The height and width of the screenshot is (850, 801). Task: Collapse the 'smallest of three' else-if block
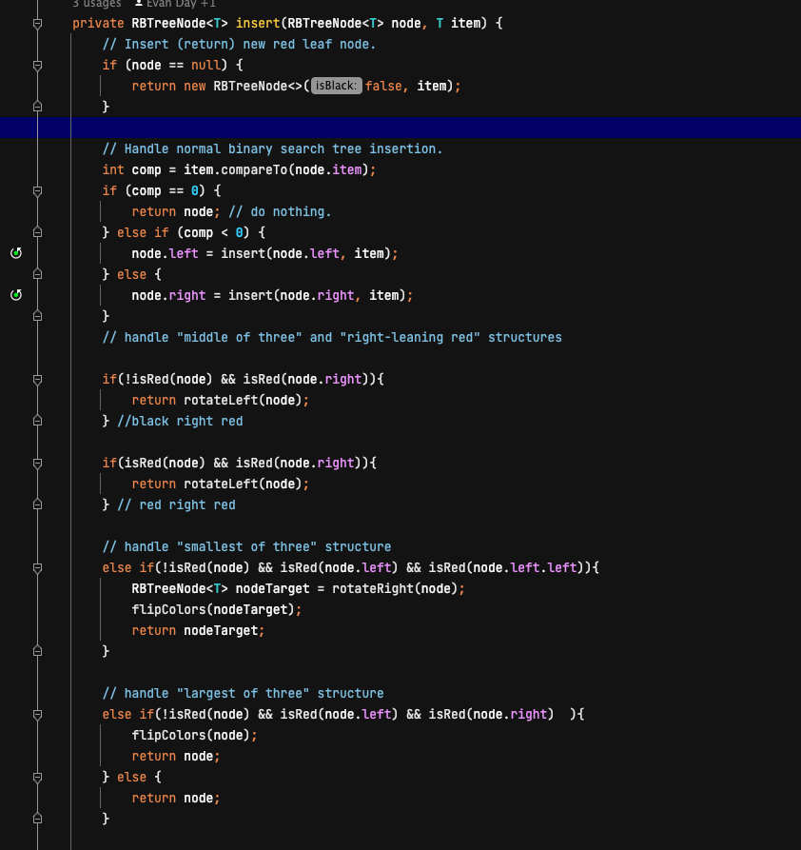point(37,568)
